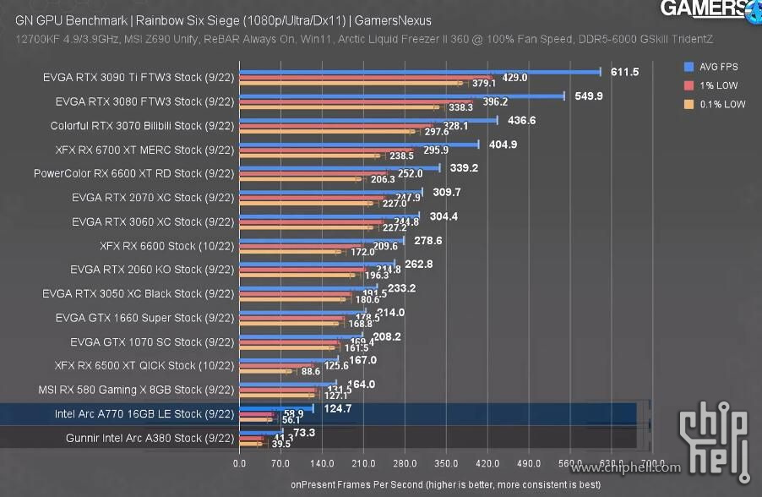Select the 404.9 average FPS value
This screenshot has width=762, height=497.
point(503,145)
